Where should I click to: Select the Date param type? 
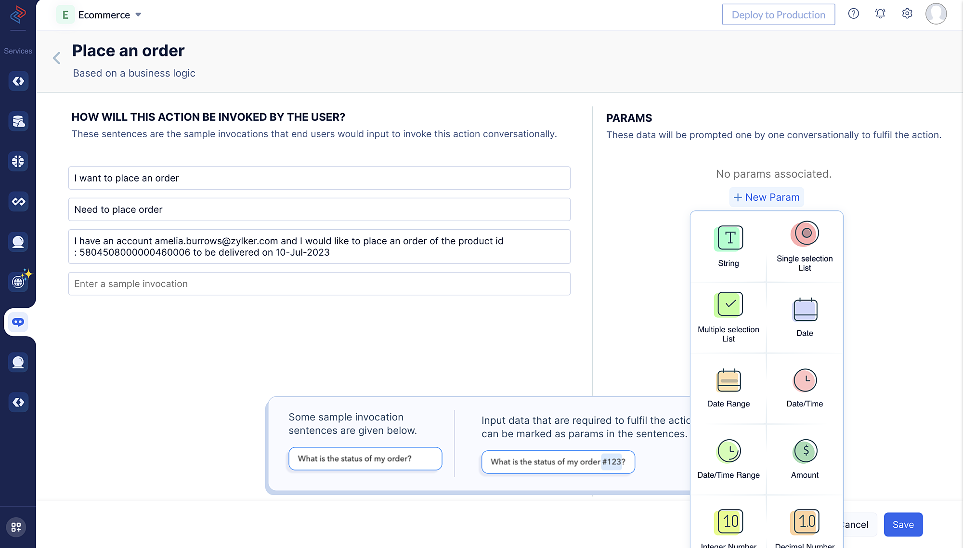[x=804, y=317]
